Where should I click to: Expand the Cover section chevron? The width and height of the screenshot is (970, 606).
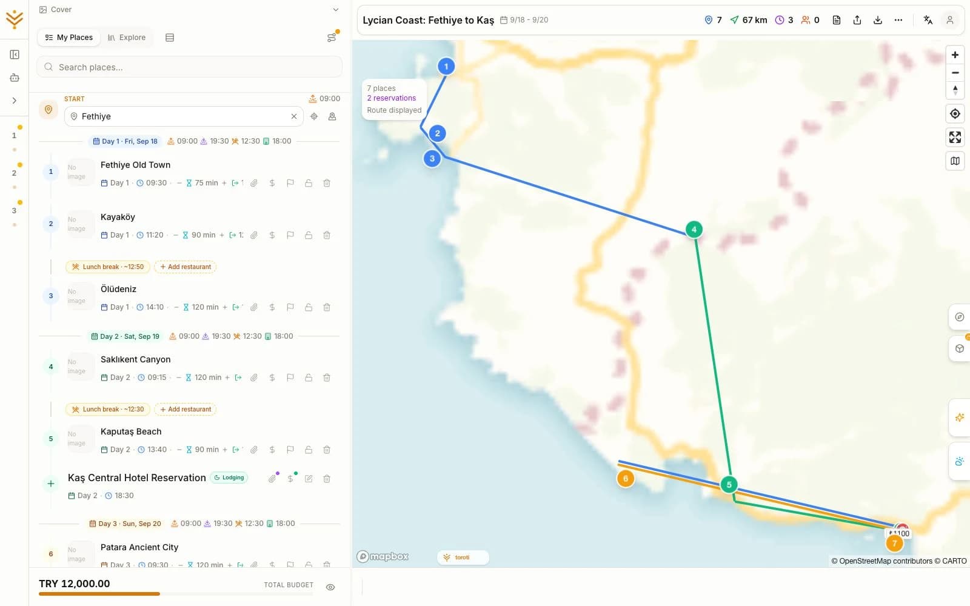coord(336,10)
